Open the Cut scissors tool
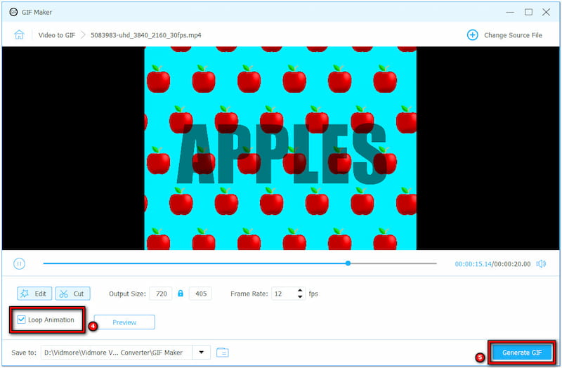The image size is (562, 368). (72, 294)
